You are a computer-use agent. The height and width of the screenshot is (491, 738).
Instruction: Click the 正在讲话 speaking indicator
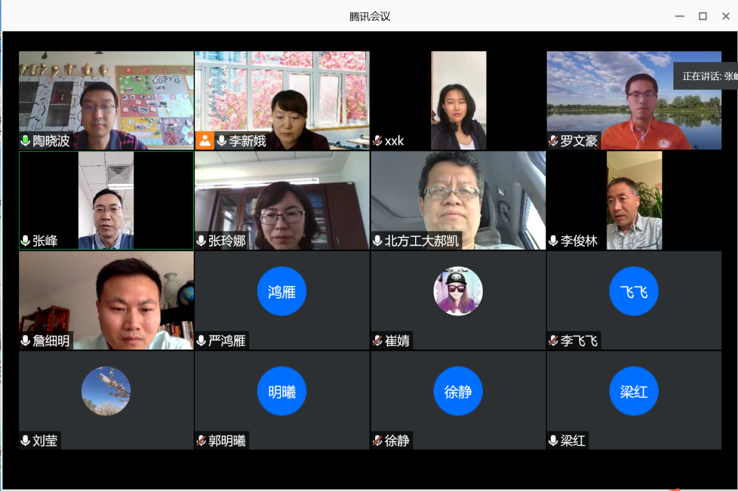tap(707, 76)
